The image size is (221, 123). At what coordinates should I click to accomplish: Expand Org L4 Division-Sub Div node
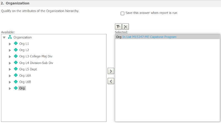[10, 63]
